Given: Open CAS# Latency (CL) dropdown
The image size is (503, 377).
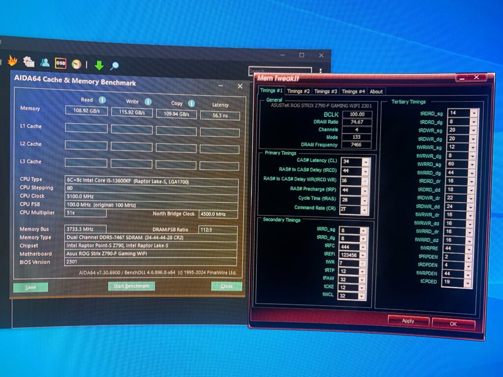Looking at the screenshot, I should tap(365, 162).
